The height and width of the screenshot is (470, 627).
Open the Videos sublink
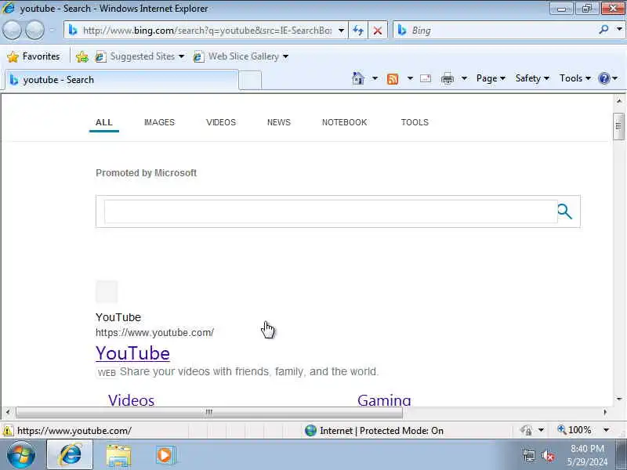[131, 400]
